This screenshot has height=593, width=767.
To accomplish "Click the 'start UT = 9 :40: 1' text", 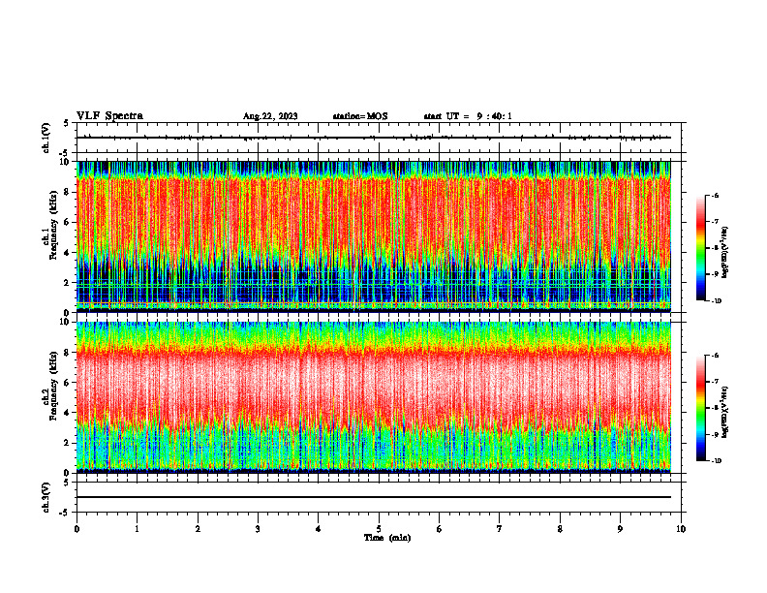I will 468,116.
